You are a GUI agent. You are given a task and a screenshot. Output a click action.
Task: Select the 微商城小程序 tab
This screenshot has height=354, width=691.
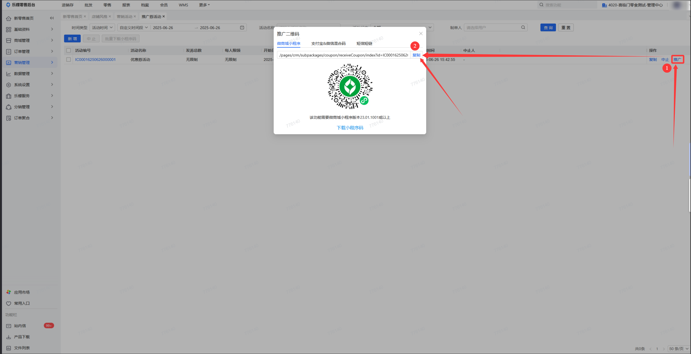(289, 43)
